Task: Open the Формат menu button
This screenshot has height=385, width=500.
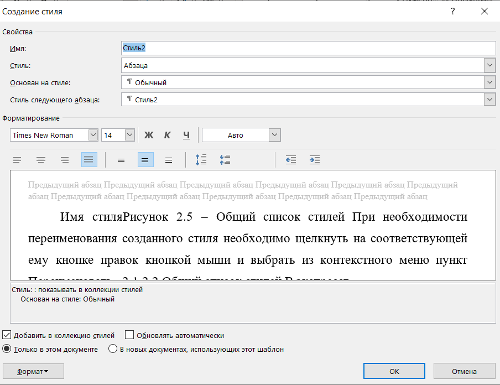Action: pos(33,371)
